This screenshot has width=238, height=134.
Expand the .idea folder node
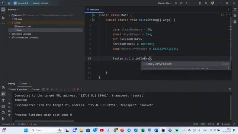pos(12,19)
